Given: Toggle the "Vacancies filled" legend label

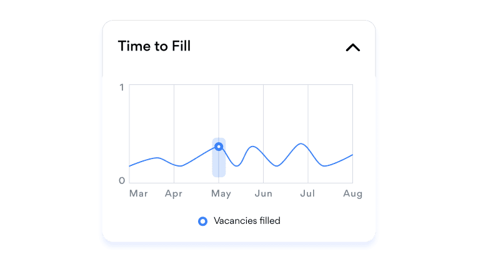Looking at the screenshot, I should [247, 221].
